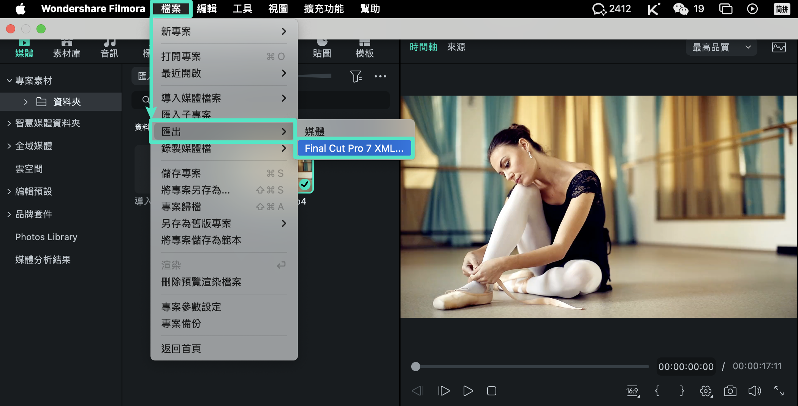This screenshot has width=798, height=406.
Task: Expand 品牌套件 in sidebar
Action: (9, 214)
